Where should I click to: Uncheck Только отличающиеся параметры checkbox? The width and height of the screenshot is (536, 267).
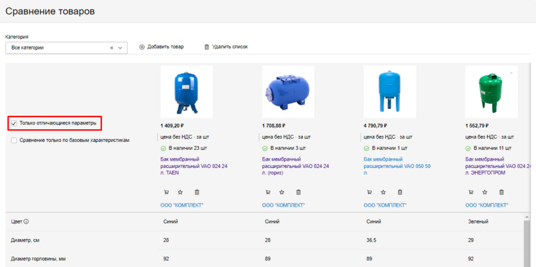pos(14,123)
